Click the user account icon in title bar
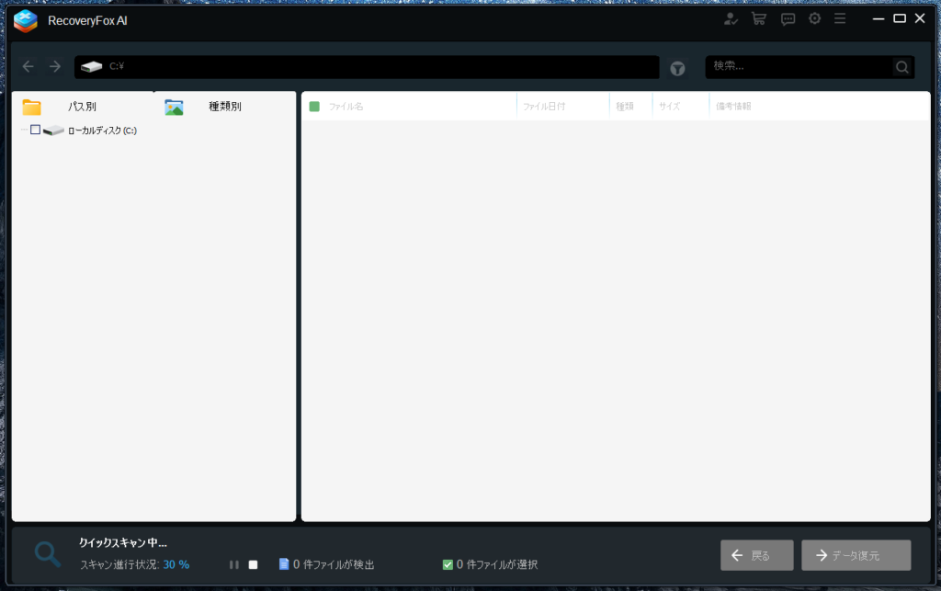The image size is (941, 591). [x=731, y=19]
